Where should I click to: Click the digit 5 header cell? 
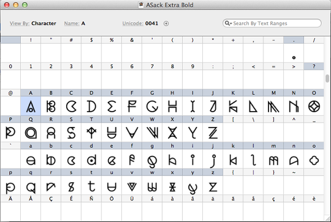click(112, 66)
